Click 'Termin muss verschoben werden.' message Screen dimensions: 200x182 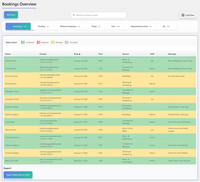178,130
